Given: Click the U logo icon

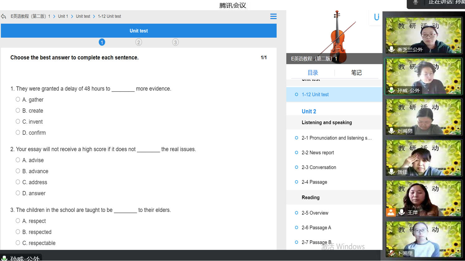Looking at the screenshot, I should (x=376, y=17).
